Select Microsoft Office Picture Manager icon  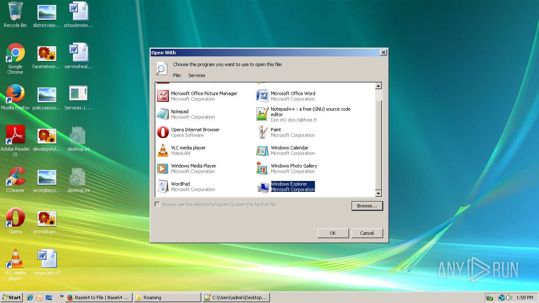pos(163,96)
